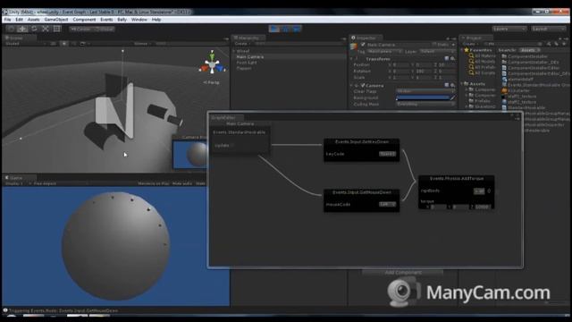Viewport: 572px width, 322px height.
Task: Open the Create dropdown in Hierarchy
Action: (x=242, y=44)
